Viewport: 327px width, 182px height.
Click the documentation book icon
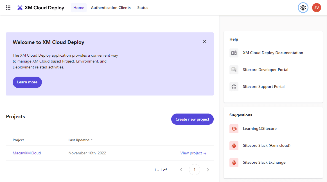[234, 53]
